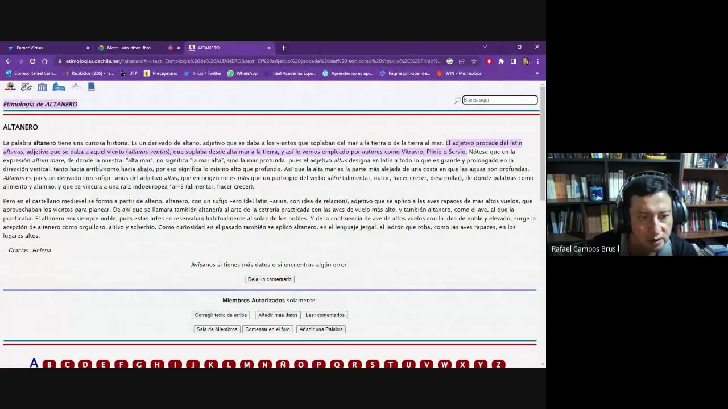Click 'Etimología de ALTANERO' heading
This screenshot has height=409, width=728.
click(40, 104)
